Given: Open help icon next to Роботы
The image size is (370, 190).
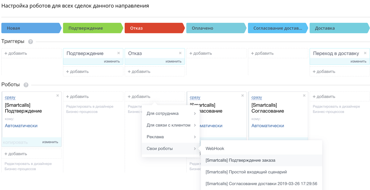Looking at the screenshot, I should (x=26, y=85).
